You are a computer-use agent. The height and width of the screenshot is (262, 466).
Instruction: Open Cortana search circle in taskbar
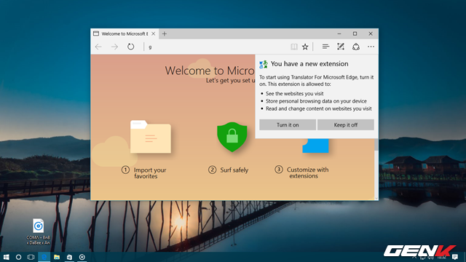tap(18, 257)
